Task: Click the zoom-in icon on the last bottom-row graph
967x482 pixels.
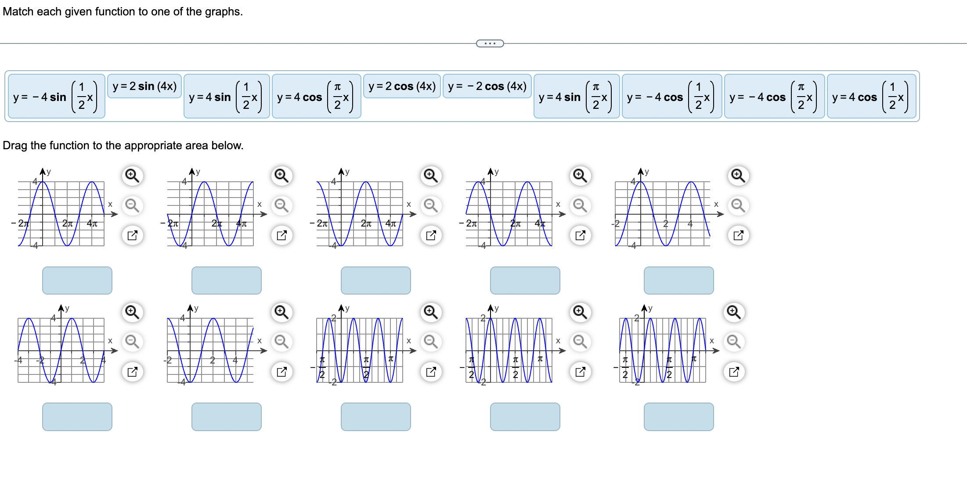Action: pyautogui.click(x=734, y=313)
